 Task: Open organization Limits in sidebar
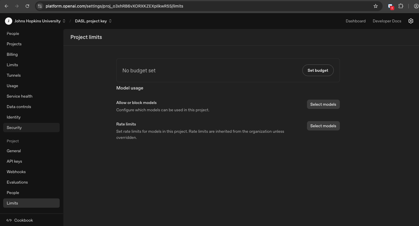coord(31,65)
